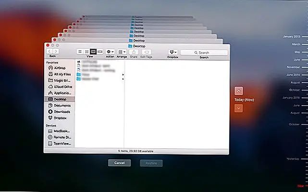Image resolution: width=308 pixels, height=192 pixels.
Task: Open Applications in the sidebar
Action: click(60, 93)
